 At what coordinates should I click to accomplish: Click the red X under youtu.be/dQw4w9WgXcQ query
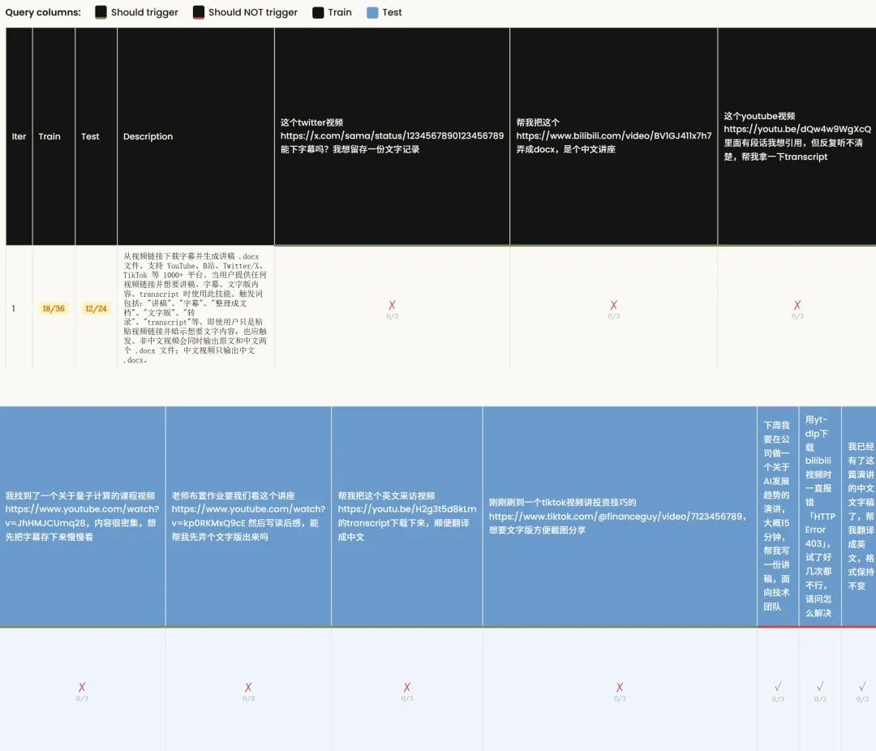tap(797, 305)
